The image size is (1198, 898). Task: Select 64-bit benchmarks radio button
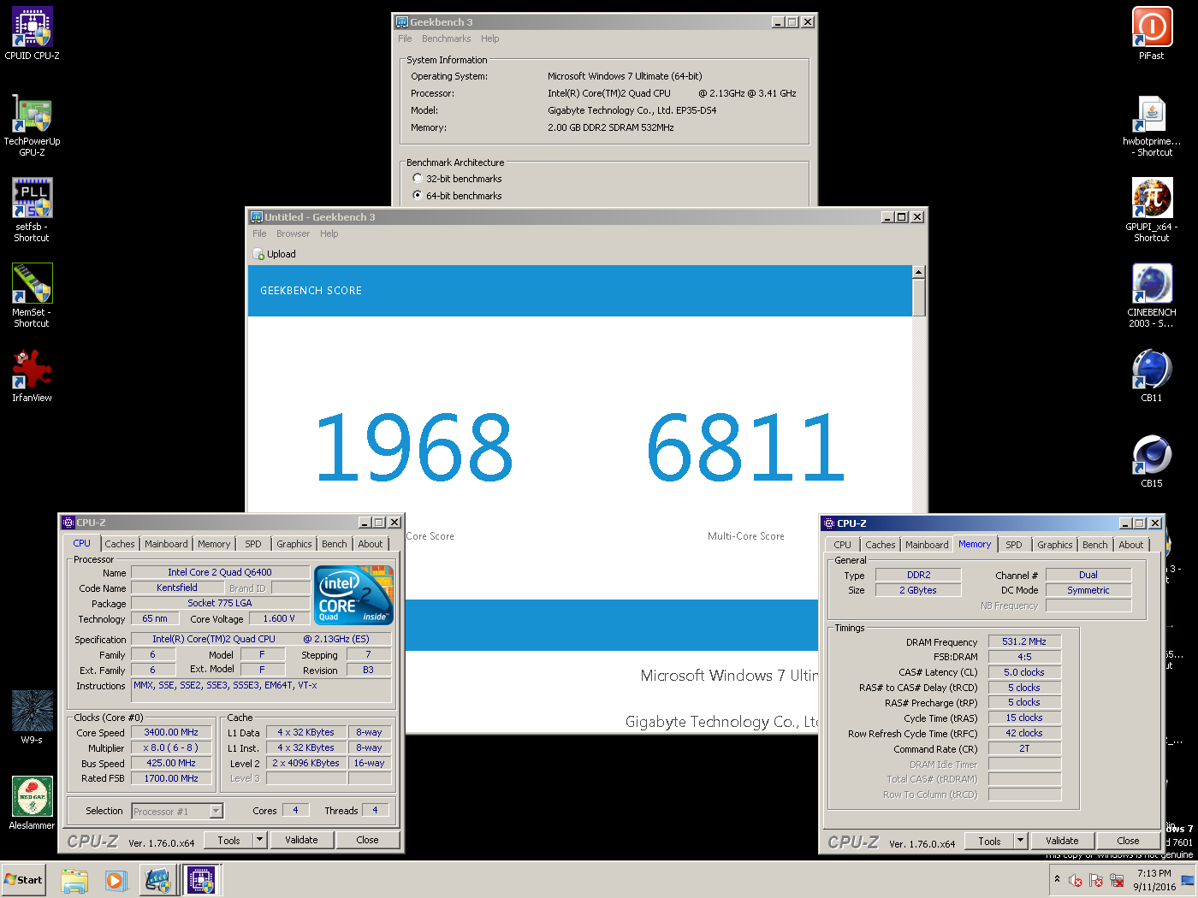(x=418, y=195)
